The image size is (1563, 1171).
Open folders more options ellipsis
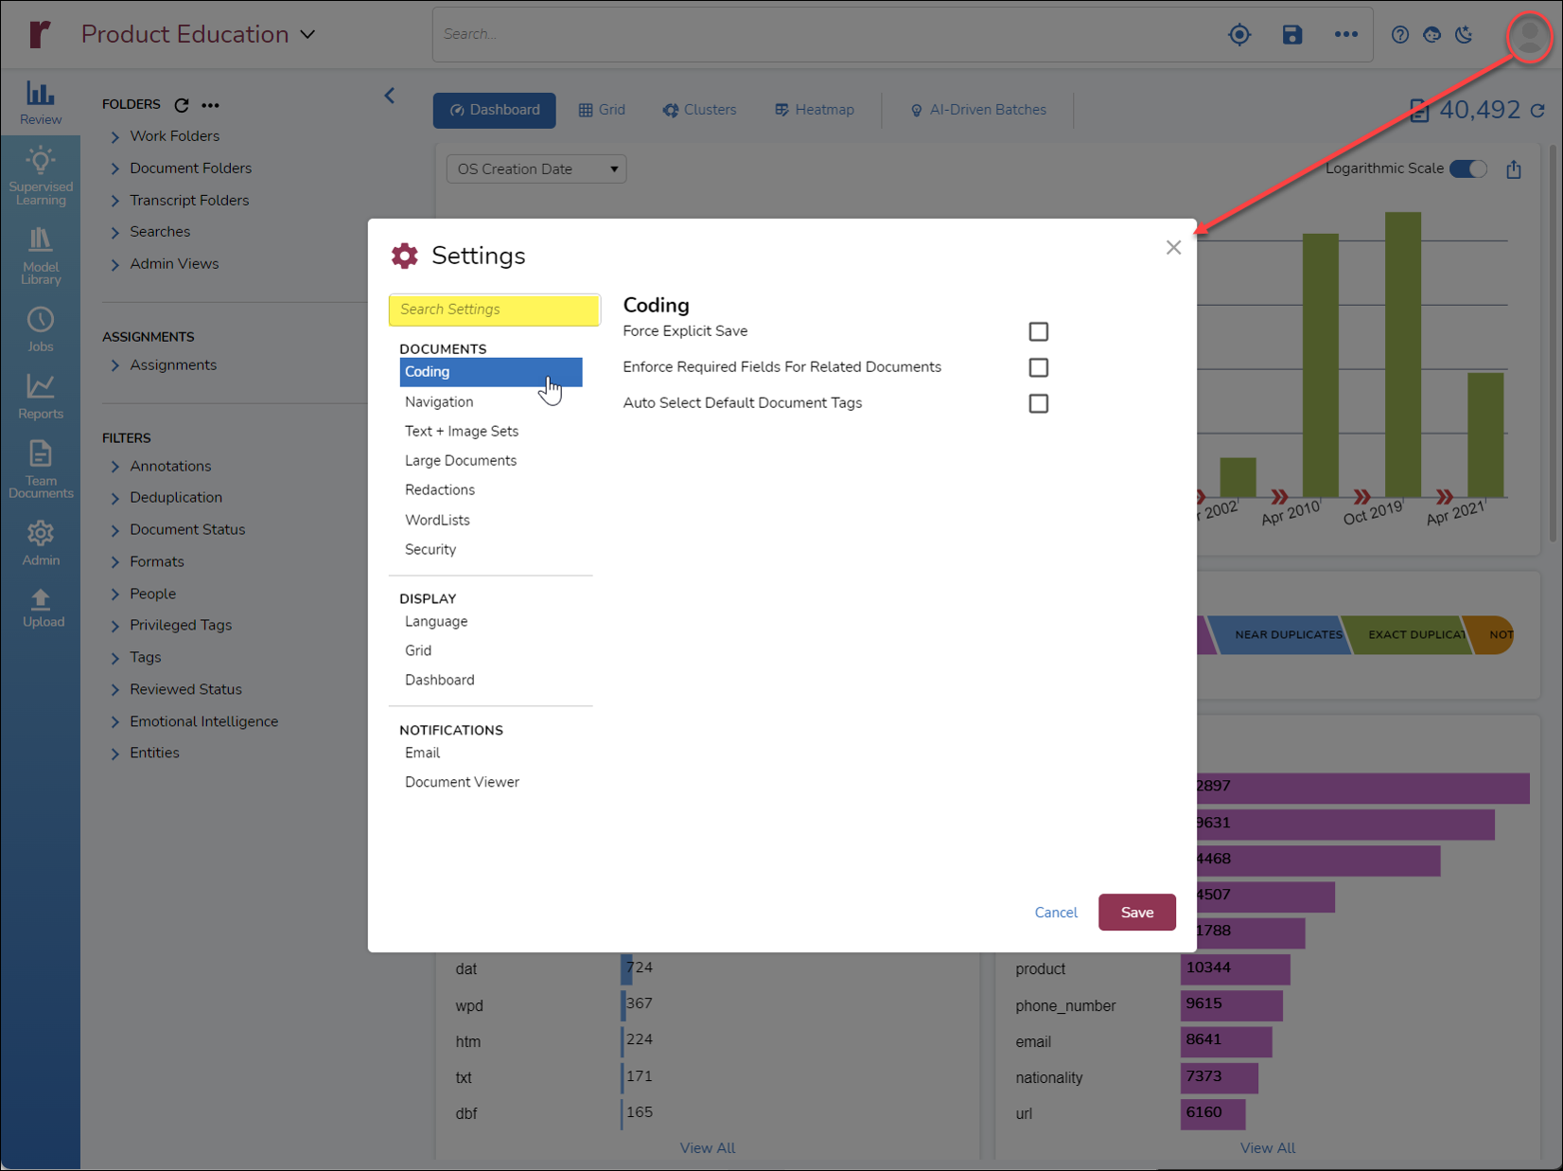click(x=210, y=105)
